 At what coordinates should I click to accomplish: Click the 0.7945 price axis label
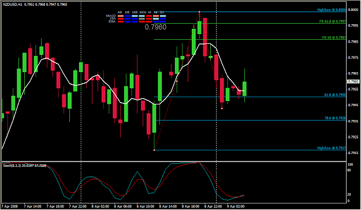(x=353, y=105)
